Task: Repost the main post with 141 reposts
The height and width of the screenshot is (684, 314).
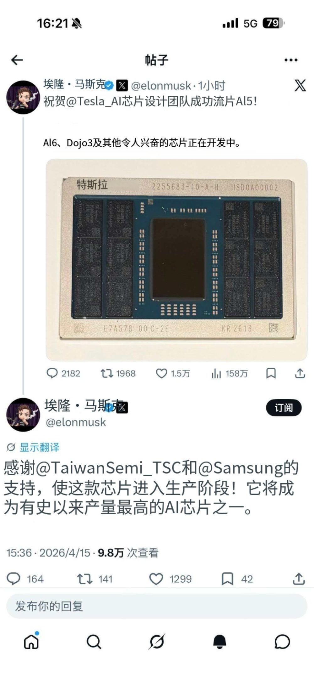Action: [95, 579]
